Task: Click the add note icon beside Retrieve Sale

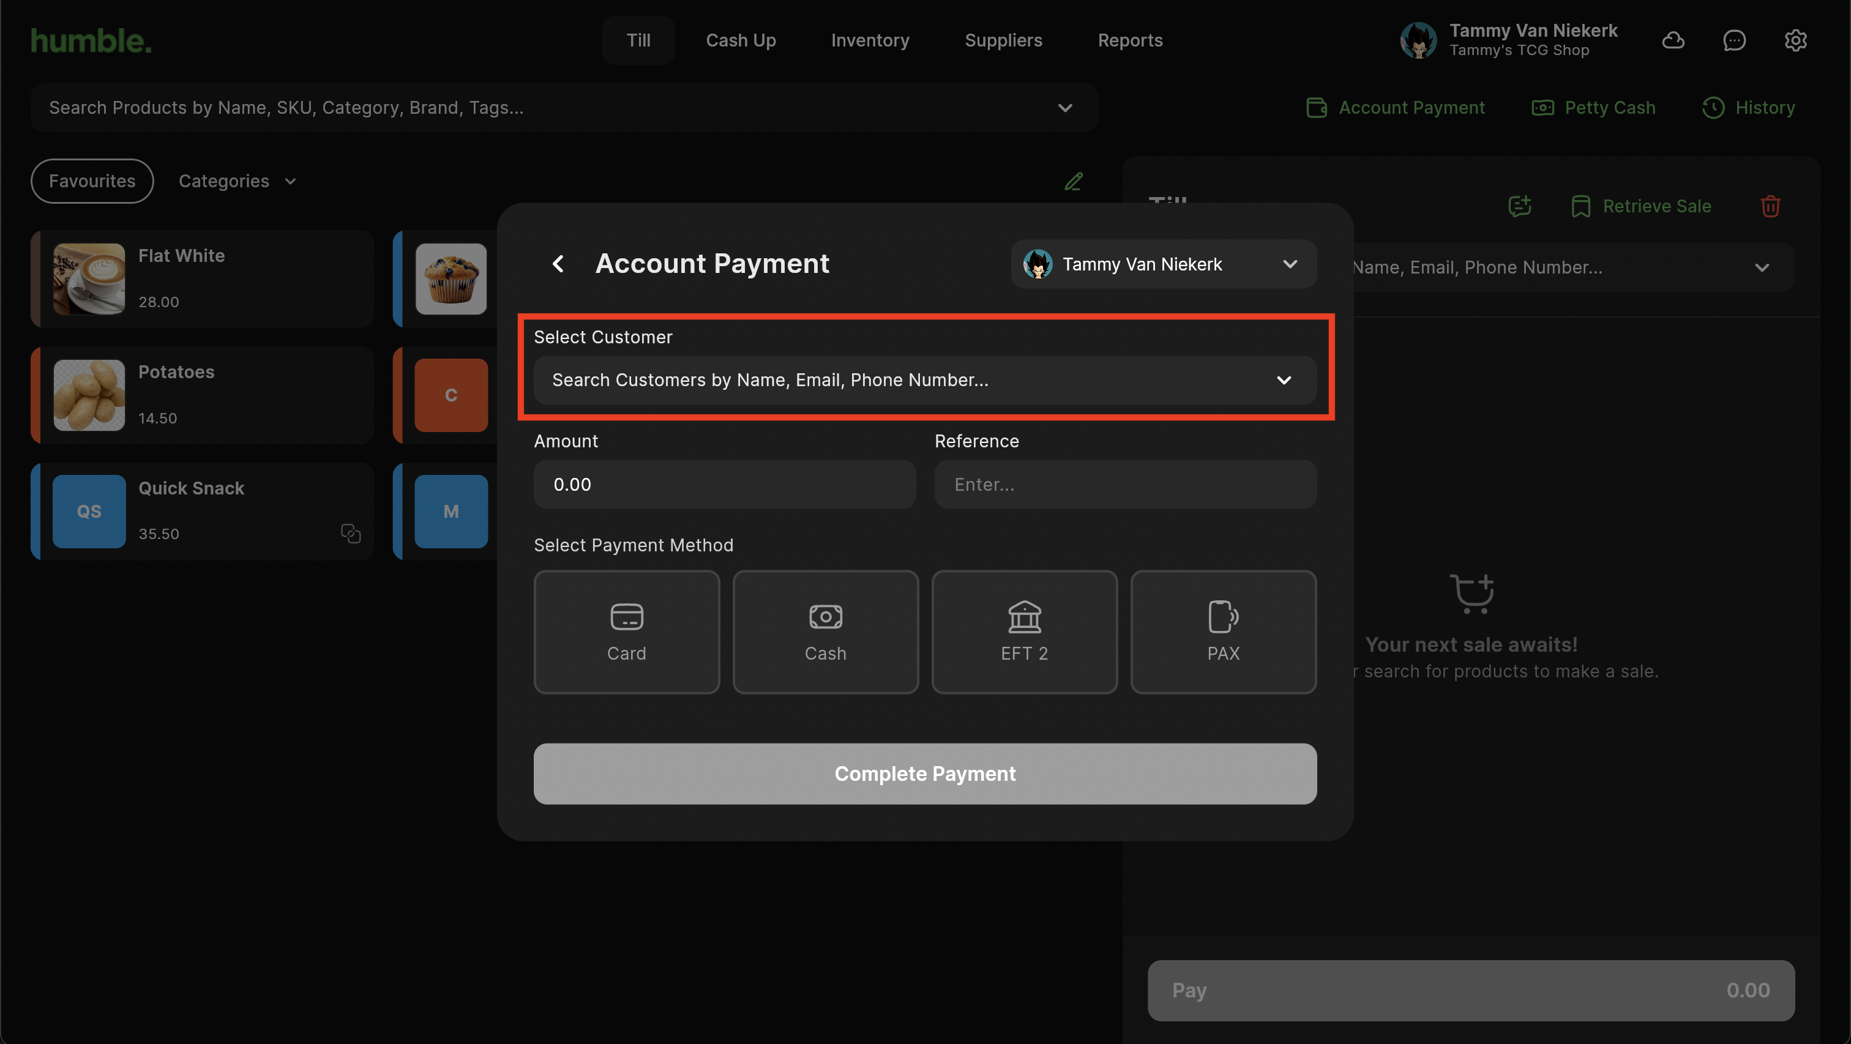Action: click(1520, 206)
